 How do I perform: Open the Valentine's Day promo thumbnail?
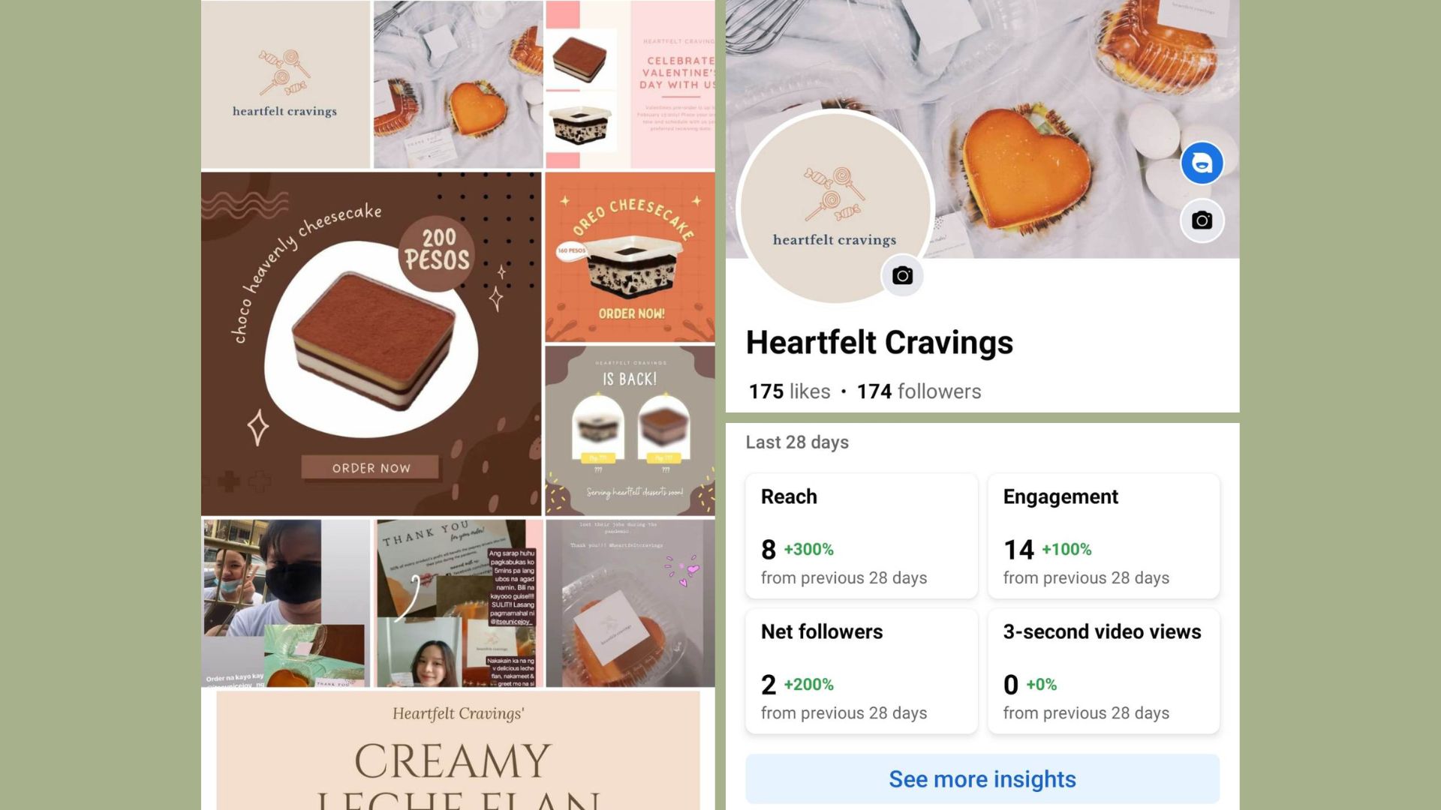point(630,85)
